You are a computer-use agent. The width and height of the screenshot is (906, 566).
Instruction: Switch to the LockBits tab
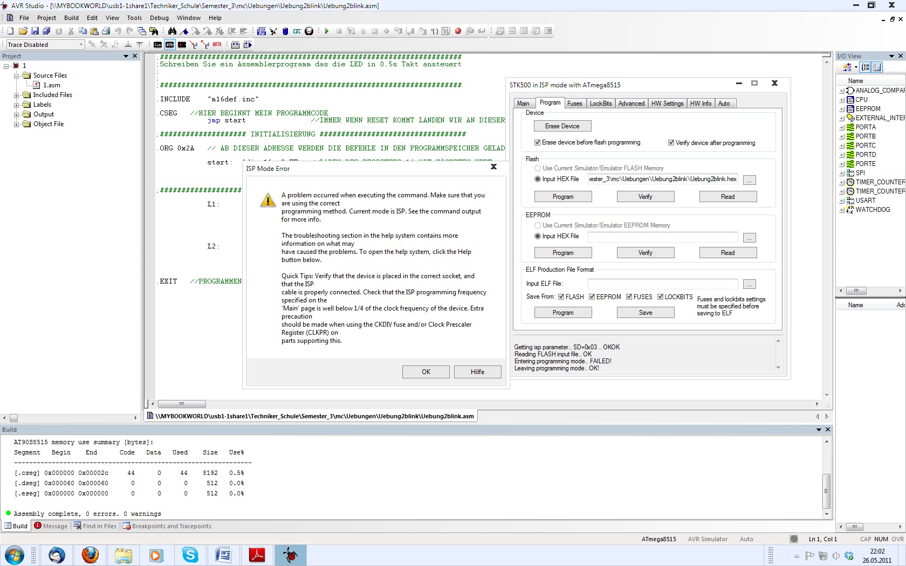[601, 103]
